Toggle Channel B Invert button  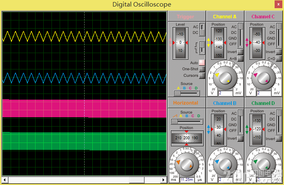tap(240, 138)
